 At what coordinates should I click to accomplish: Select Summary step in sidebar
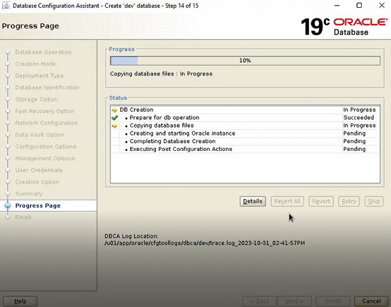point(29,194)
